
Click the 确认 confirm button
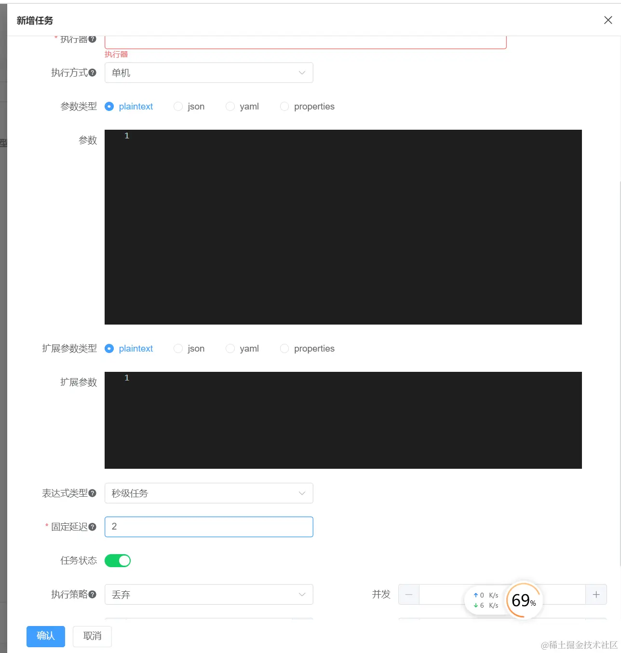pyautogui.click(x=45, y=636)
